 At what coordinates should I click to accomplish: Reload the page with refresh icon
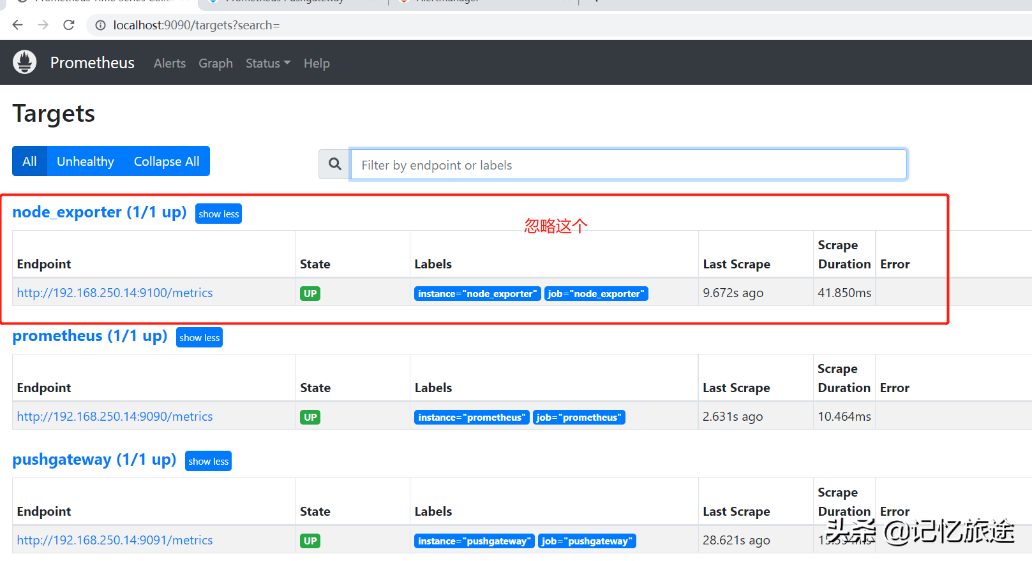click(x=69, y=25)
